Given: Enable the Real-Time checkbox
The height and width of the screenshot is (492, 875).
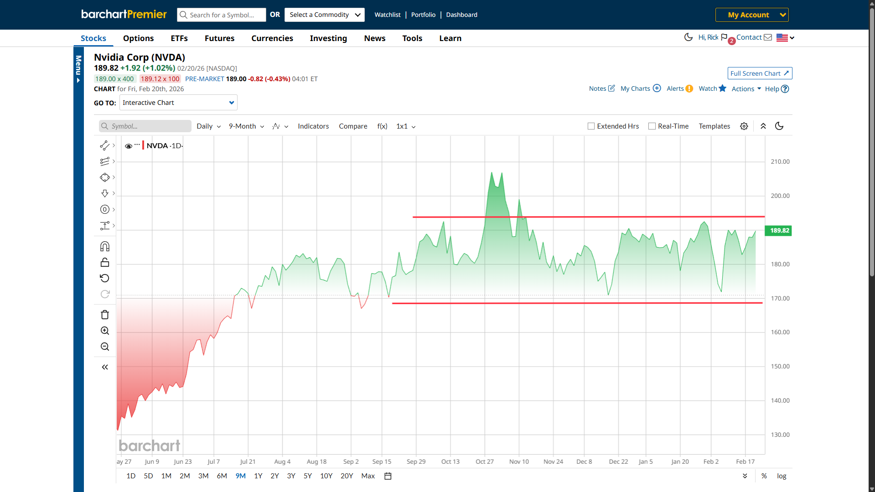Looking at the screenshot, I should coord(652,126).
